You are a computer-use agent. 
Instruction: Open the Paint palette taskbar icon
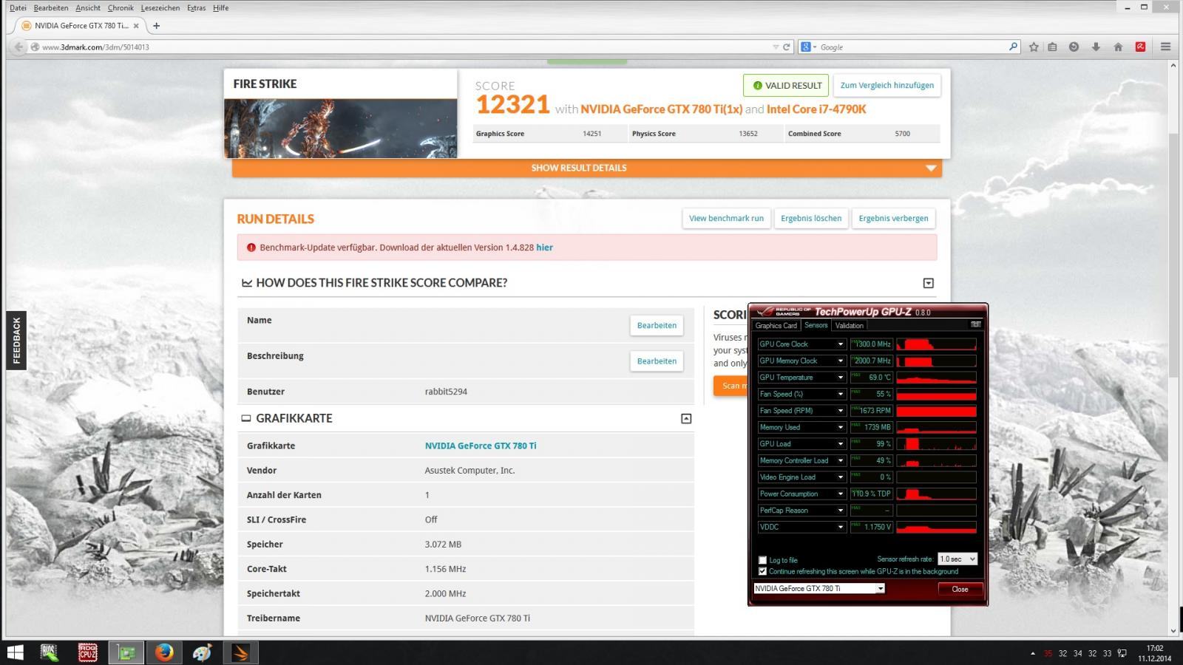[x=202, y=652]
